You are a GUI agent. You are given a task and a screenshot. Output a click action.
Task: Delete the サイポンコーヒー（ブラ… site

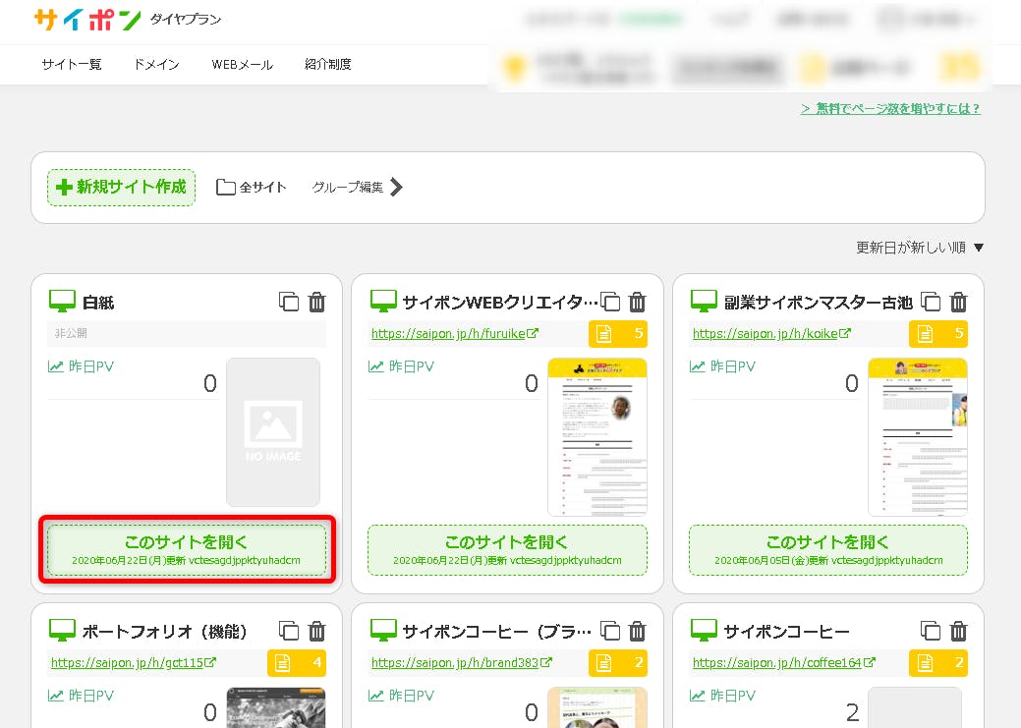tap(638, 631)
